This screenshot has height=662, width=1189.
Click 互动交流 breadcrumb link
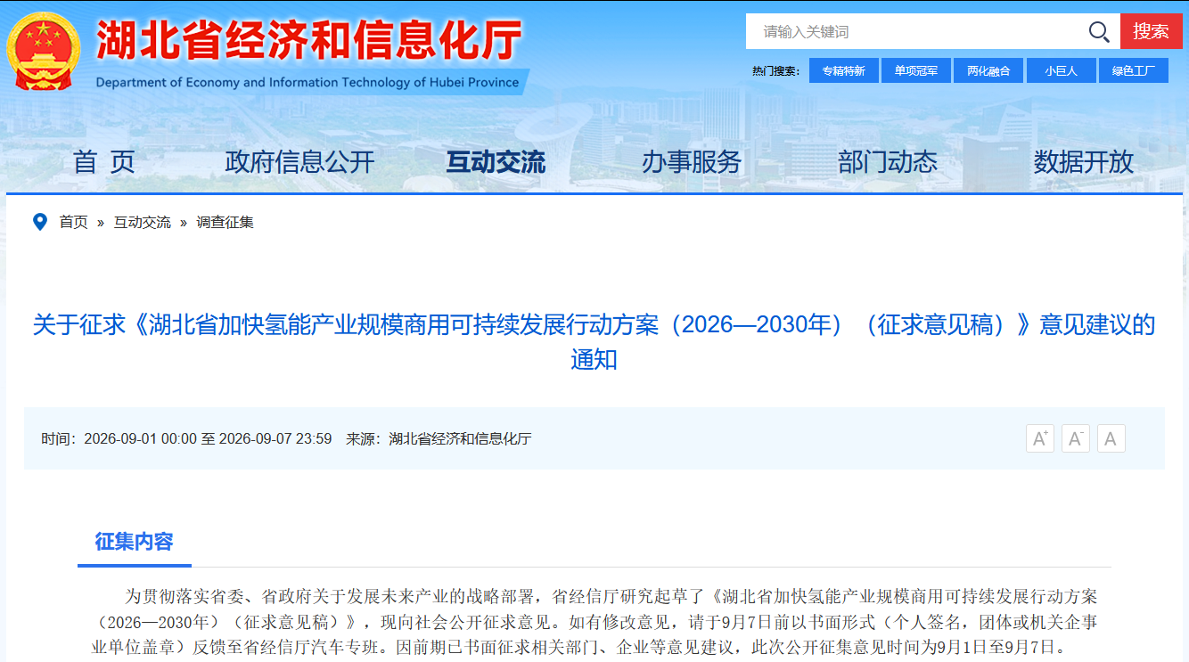(142, 222)
